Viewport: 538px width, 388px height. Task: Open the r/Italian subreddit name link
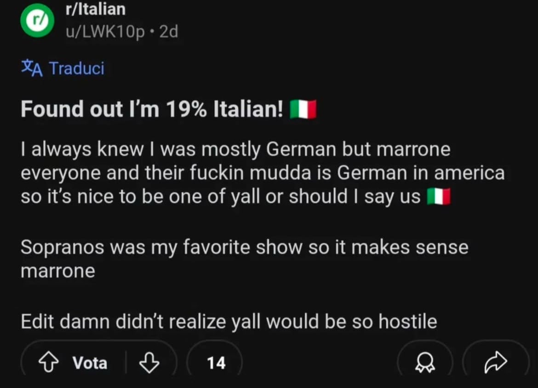pyautogui.click(x=96, y=9)
